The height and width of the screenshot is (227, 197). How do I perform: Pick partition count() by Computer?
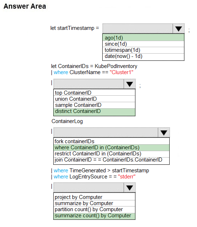(x=94, y=209)
